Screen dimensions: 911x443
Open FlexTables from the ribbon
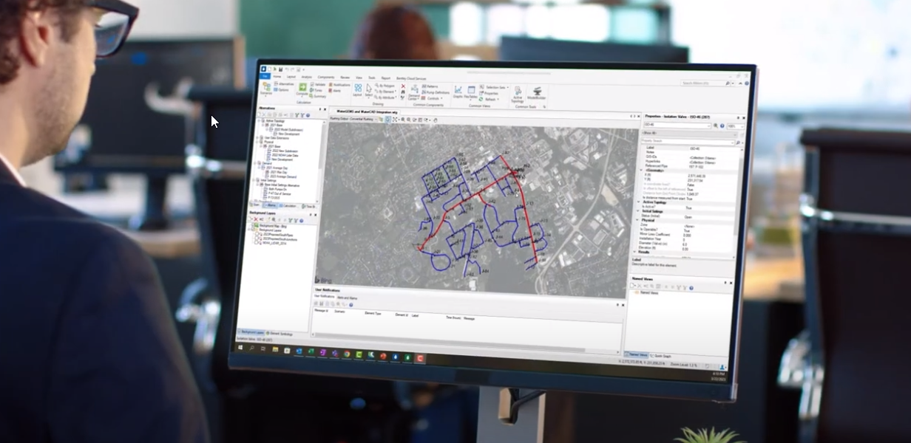[471, 92]
